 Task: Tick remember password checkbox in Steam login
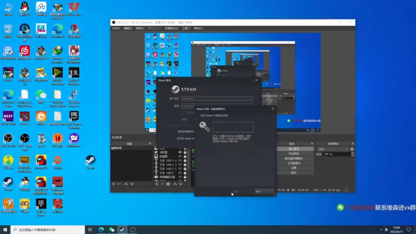(x=183, y=112)
